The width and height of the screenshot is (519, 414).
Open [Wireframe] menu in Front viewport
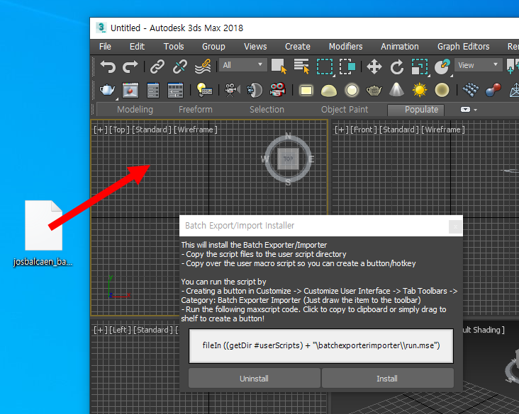[443, 130]
